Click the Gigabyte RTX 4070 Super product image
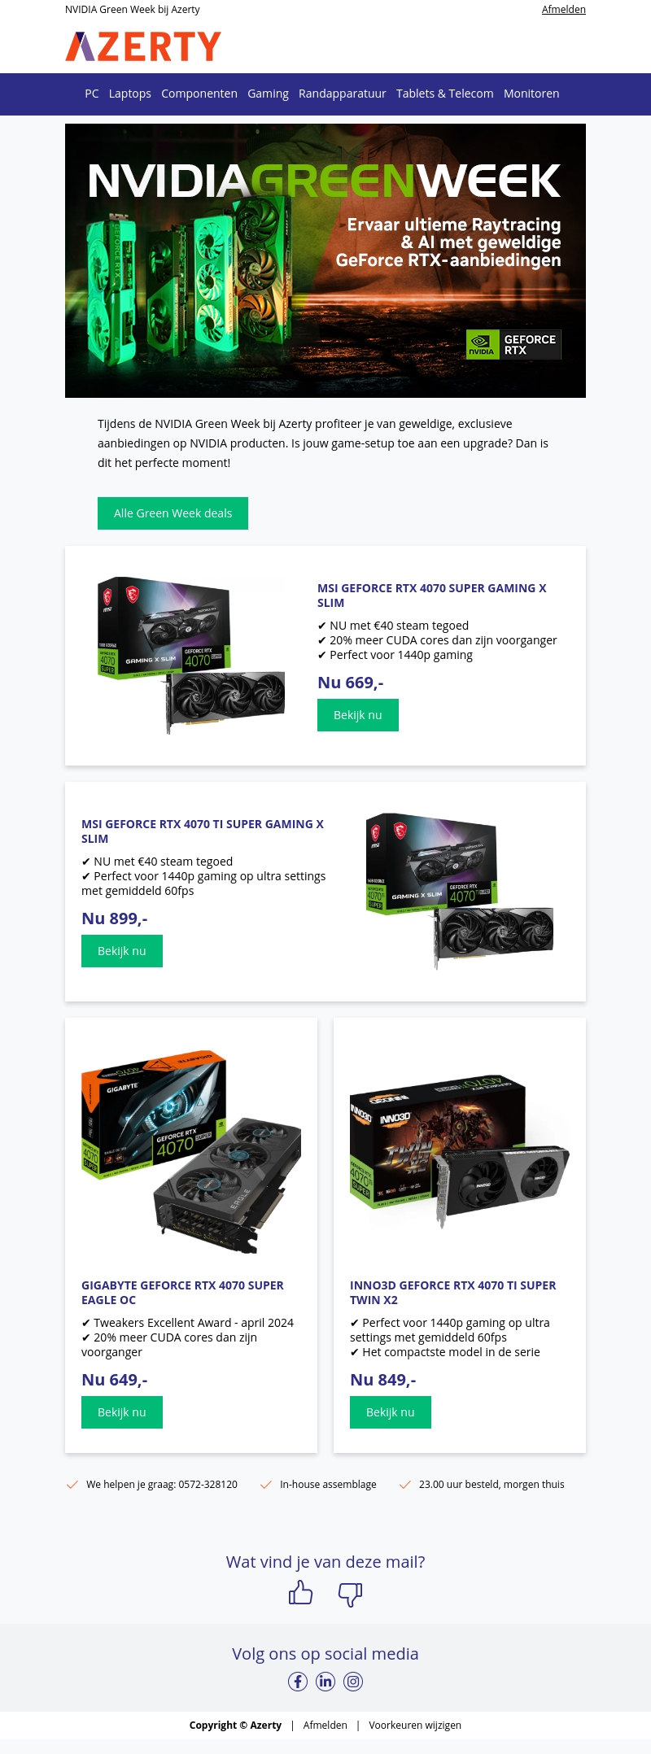The width and height of the screenshot is (651, 1754). (x=191, y=1152)
